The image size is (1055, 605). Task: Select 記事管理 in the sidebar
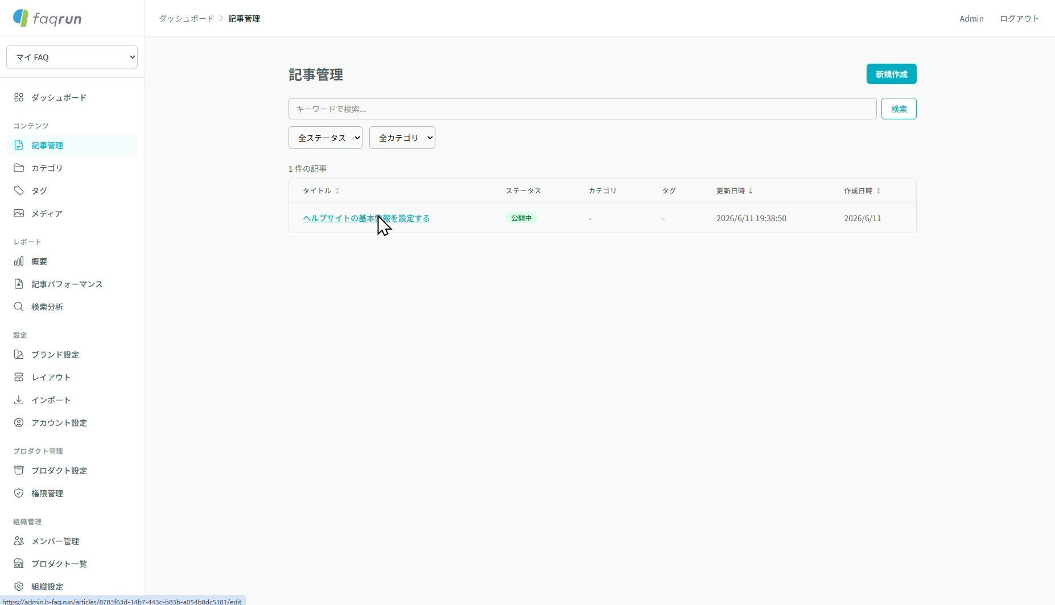(x=72, y=145)
